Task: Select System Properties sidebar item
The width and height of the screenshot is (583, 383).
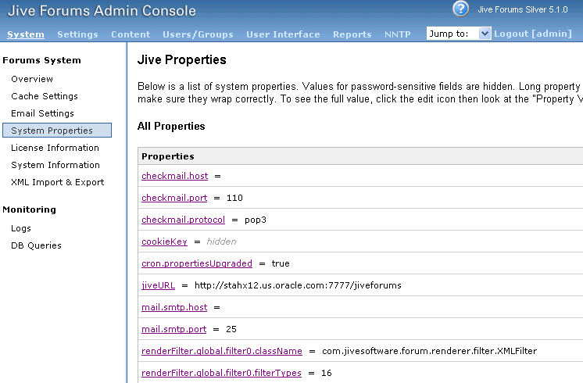Action: pos(57,131)
